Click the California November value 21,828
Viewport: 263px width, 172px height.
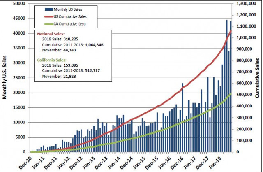point(69,77)
